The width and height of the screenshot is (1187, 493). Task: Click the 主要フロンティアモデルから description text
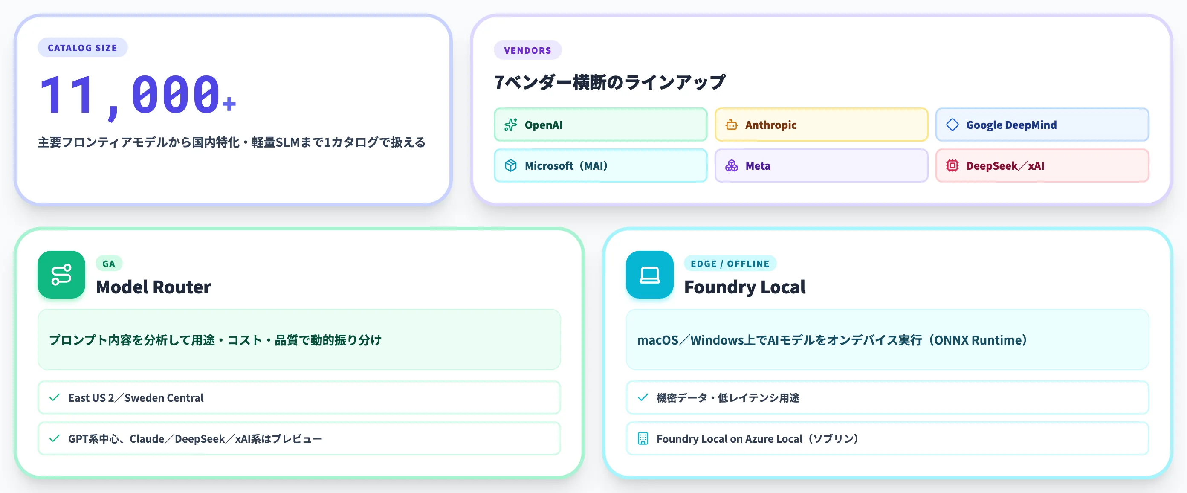(232, 142)
